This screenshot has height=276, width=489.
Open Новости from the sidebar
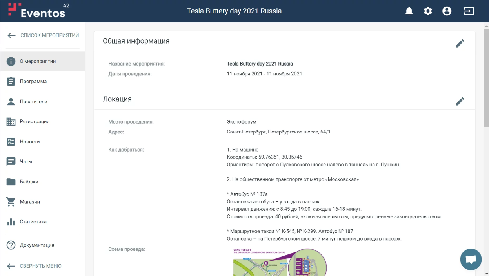click(43, 141)
